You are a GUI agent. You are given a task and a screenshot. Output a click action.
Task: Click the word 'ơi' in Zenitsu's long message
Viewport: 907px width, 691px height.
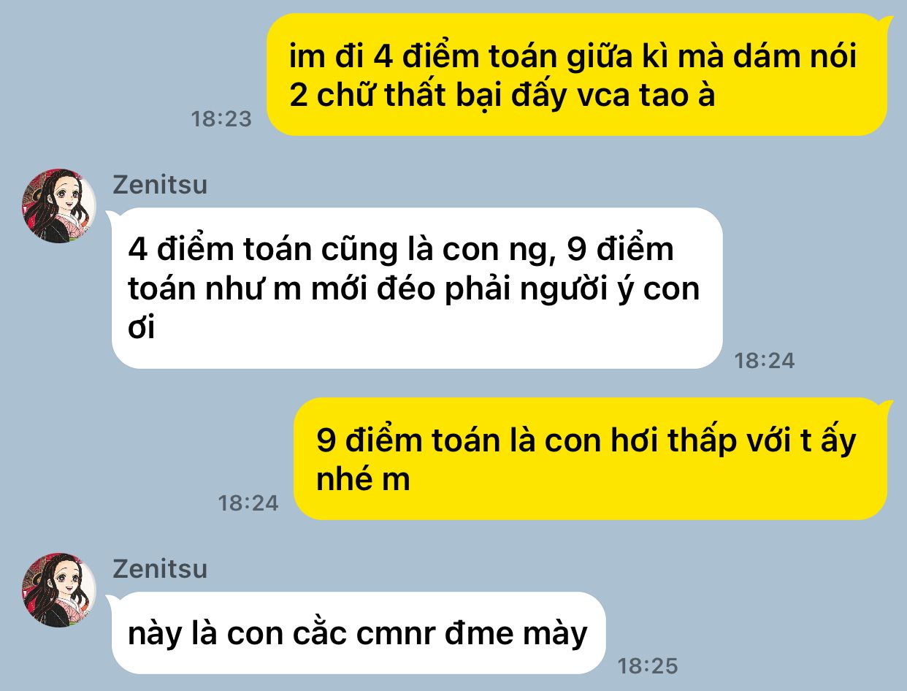(x=142, y=329)
